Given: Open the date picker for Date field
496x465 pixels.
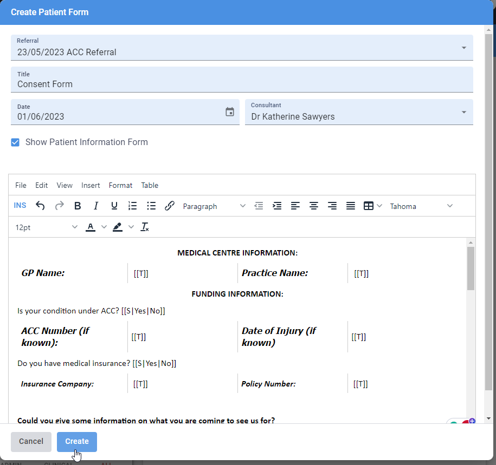Looking at the screenshot, I should tap(229, 112).
